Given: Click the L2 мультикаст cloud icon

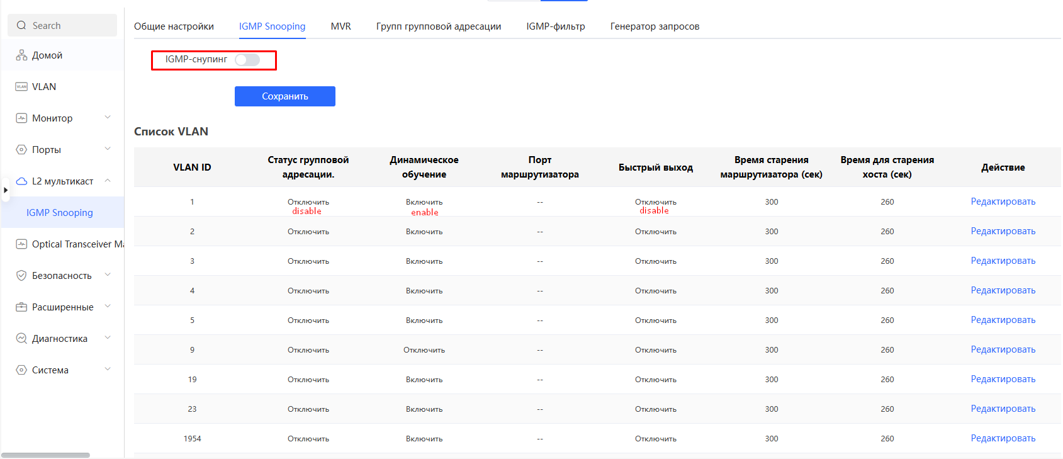Looking at the screenshot, I should coord(21,181).
